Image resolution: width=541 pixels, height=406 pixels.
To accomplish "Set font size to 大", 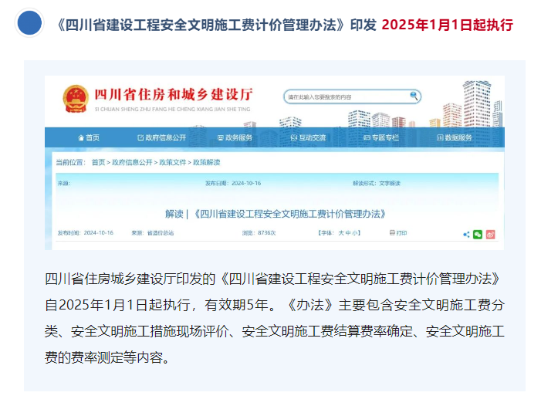I will pyautogui.click(x=341, y=232).
